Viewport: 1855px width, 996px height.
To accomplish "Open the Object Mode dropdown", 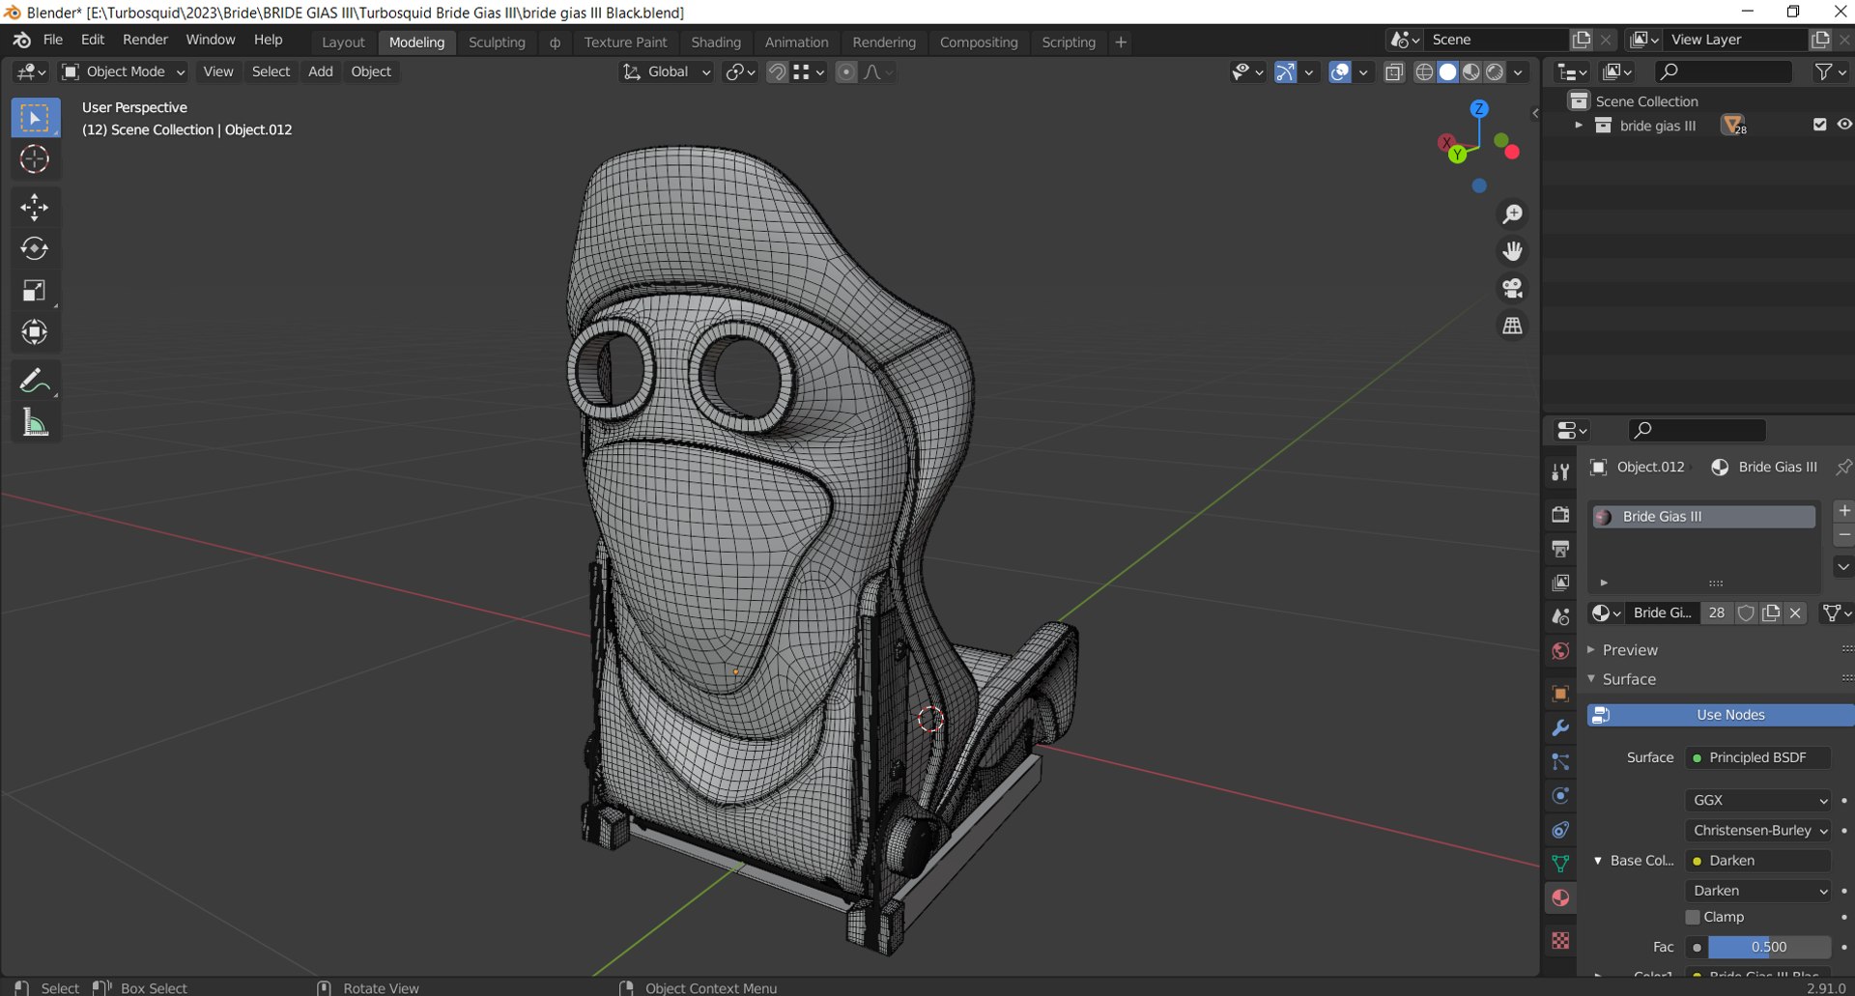I will 123,71.
